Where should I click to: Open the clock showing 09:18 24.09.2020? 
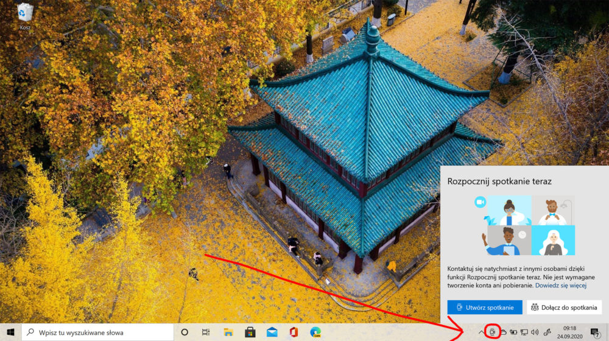569,332
